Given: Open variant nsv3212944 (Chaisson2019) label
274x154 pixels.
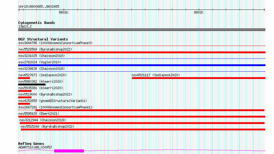Looking at the screenshot, I should (42, 120).
